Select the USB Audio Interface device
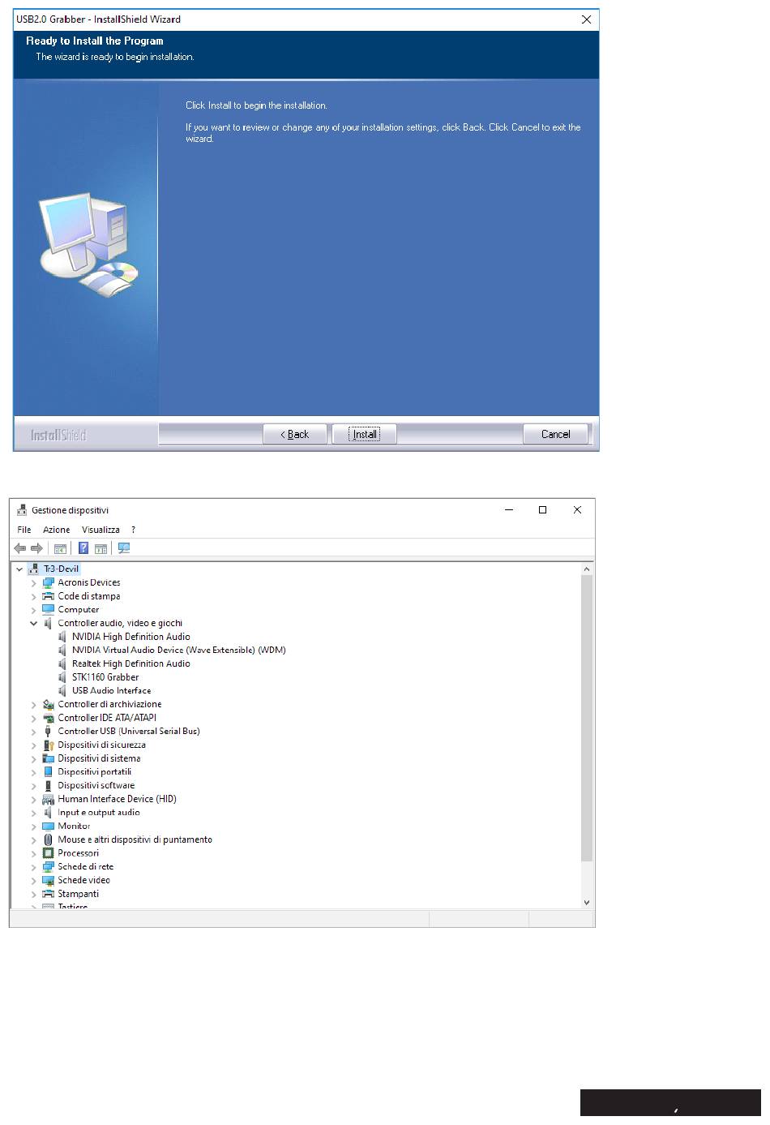Screen dimensions: 770x1125 (x=111, y=691)
